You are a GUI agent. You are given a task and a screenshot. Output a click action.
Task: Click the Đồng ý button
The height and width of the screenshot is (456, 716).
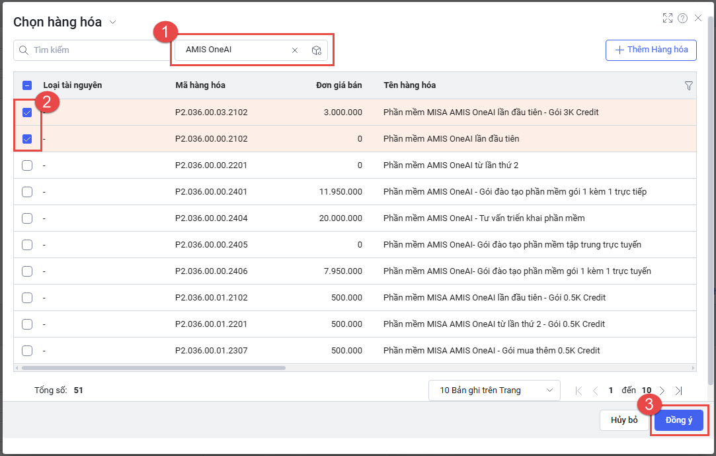point(678,420)
